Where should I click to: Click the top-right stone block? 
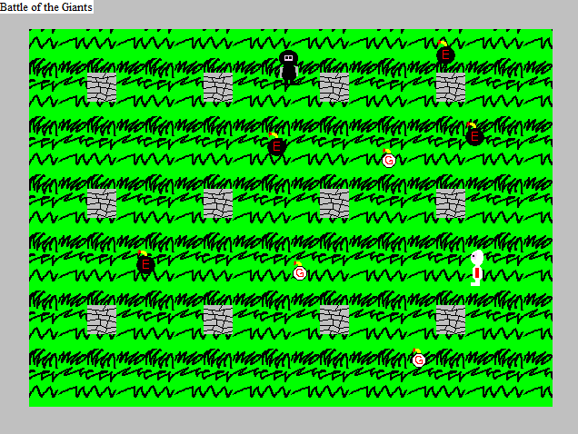point(450,87)
